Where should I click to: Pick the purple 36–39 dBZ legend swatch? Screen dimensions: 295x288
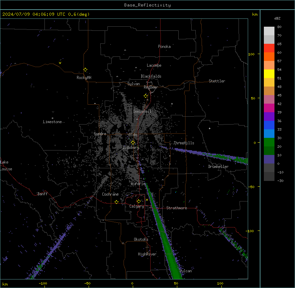coord(269,116)
